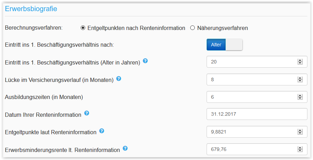Click stepper arrows of Eintritt Alter field
The image size is (313, 160).
300,62
